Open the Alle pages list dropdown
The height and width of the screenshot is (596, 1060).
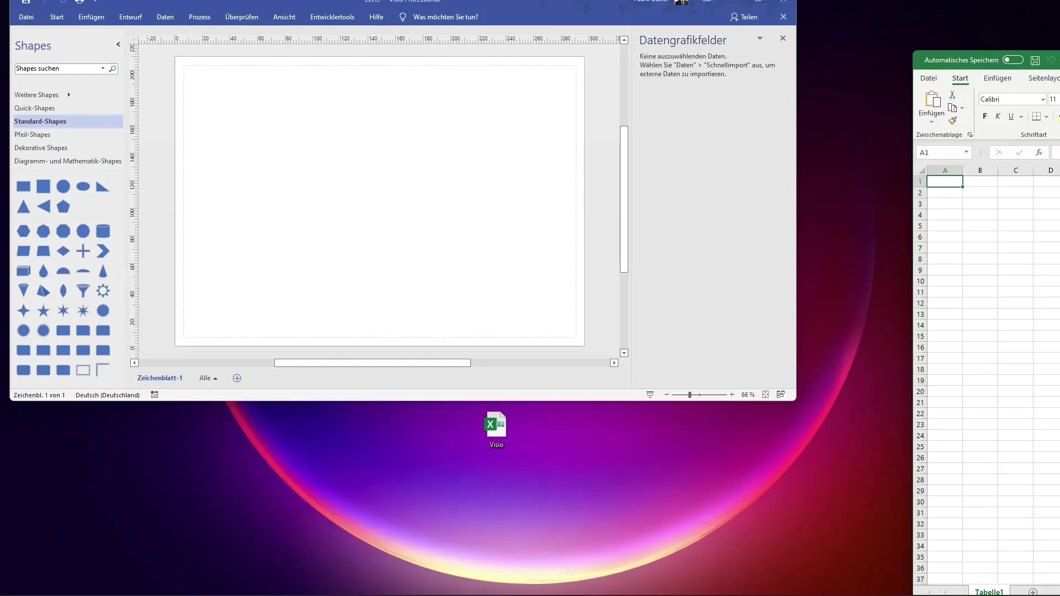(208, 378)
